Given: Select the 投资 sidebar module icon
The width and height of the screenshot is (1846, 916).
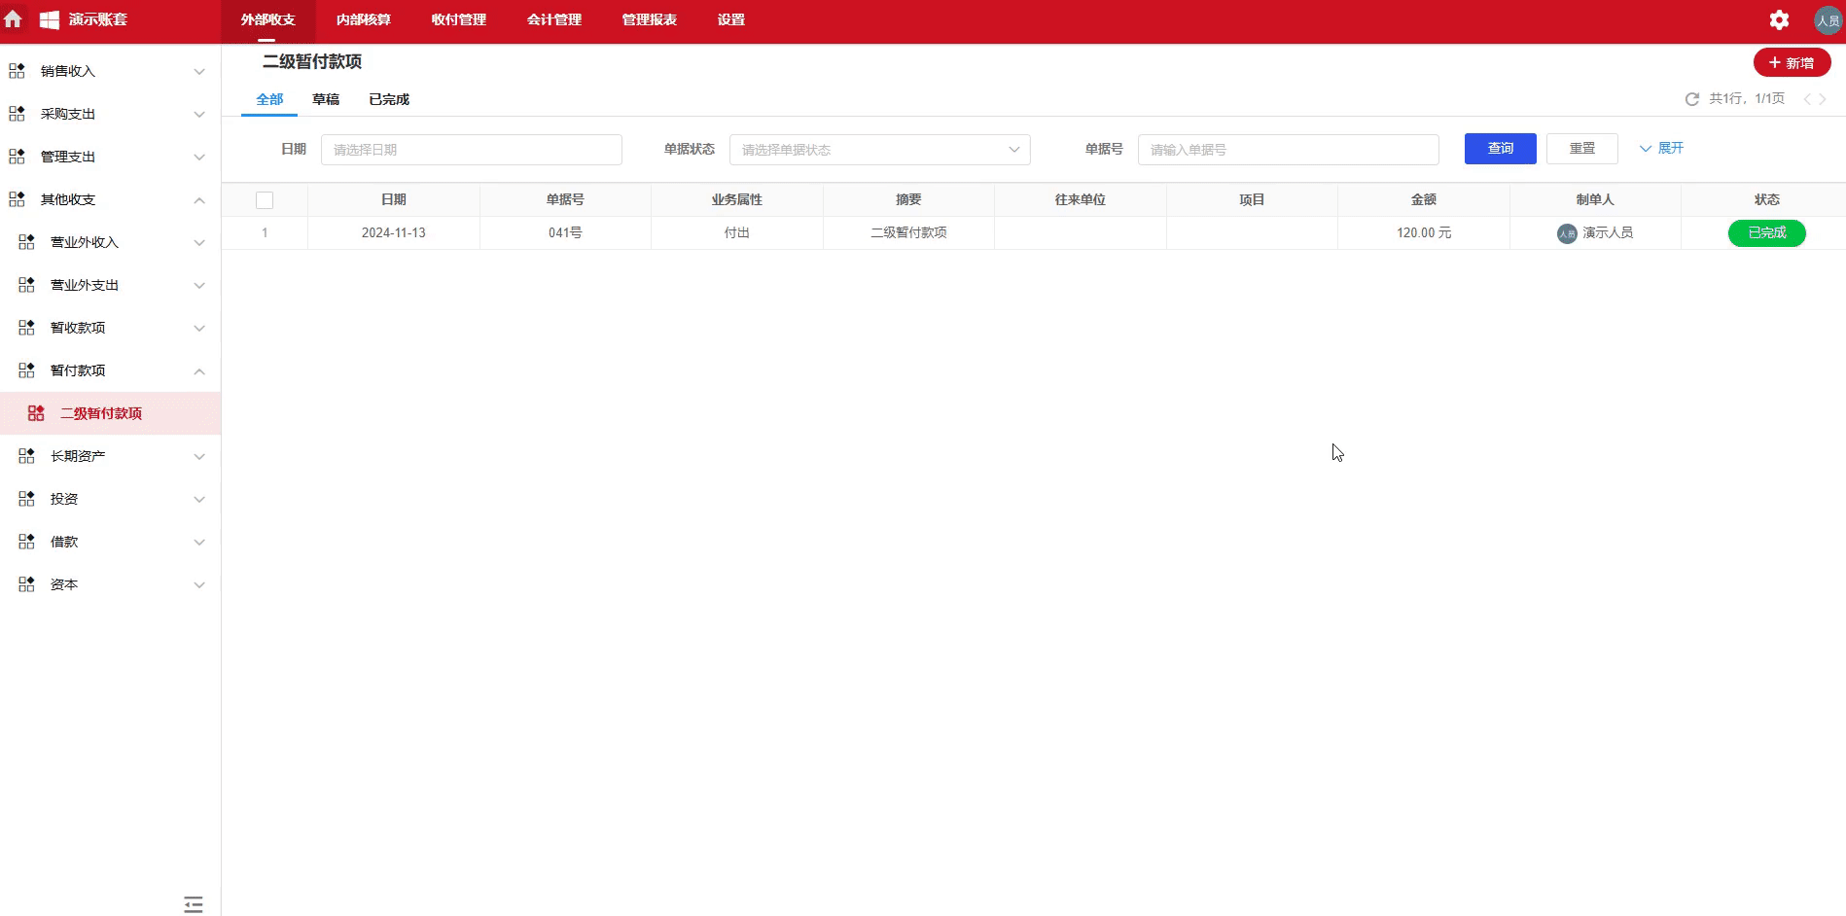Looking at the screenshot, I should pos(25,499).
